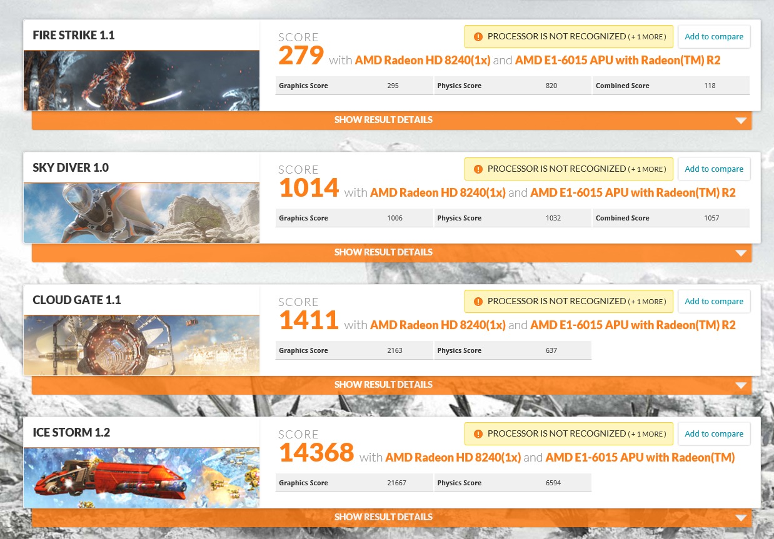The image size is (774, 539).
Task: Select Sky Diver physics score 1032
Action: (x=553, y=218)
